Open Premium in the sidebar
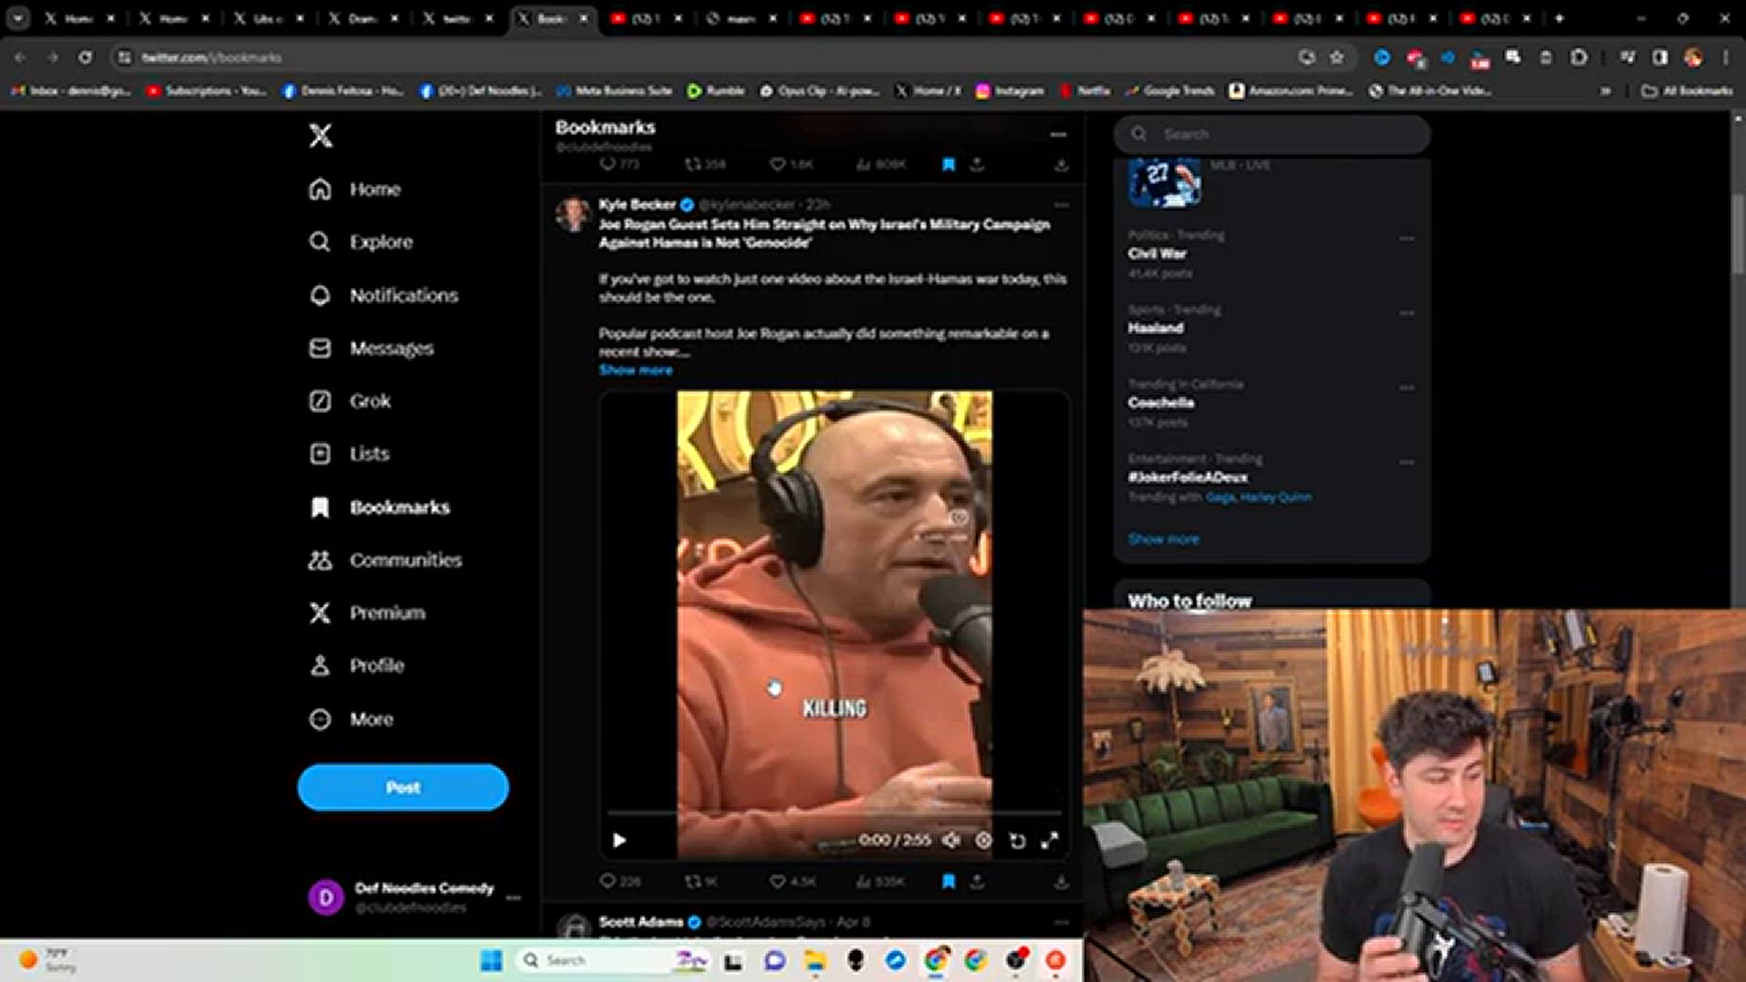This screenshot has height=982, width=1746. click(367, 613)
